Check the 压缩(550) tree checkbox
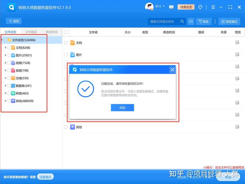Image resolution: width=245 pixels, height=184 pixels. pyautogui.click(x=9, y=78)
